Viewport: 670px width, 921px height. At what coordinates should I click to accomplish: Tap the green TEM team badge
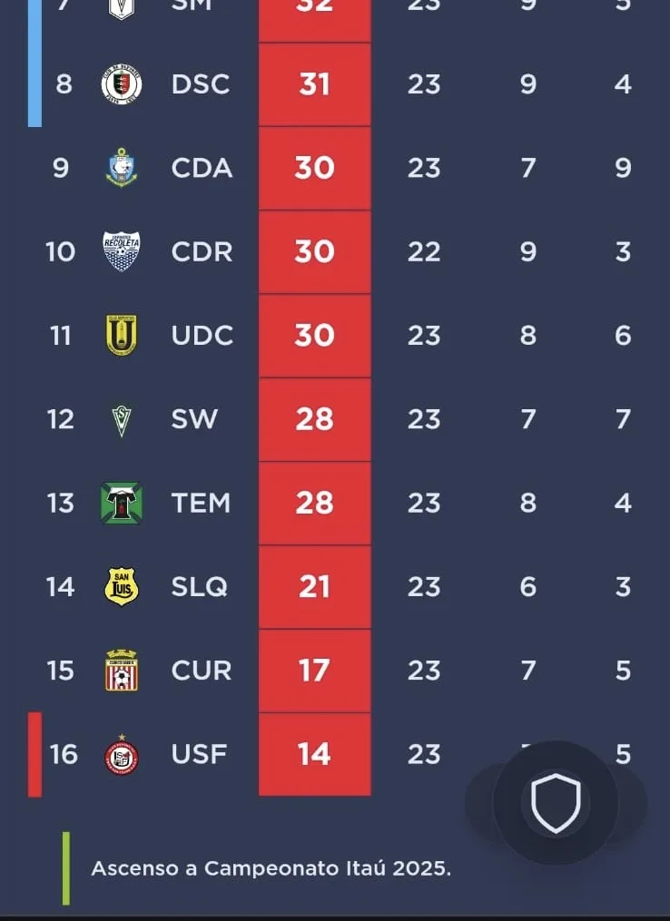tap(122, 503)
